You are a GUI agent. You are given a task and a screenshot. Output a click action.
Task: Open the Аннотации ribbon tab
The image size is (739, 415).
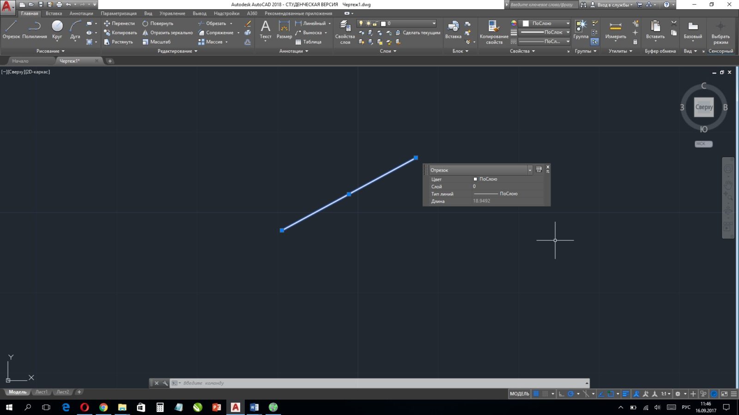point(81,13)
